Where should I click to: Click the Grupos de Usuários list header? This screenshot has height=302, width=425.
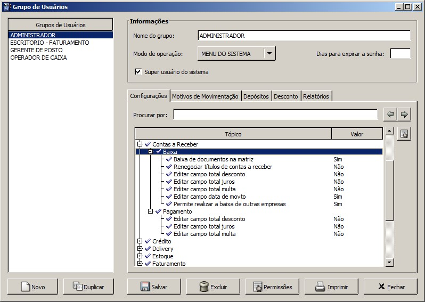coord(61,25)
